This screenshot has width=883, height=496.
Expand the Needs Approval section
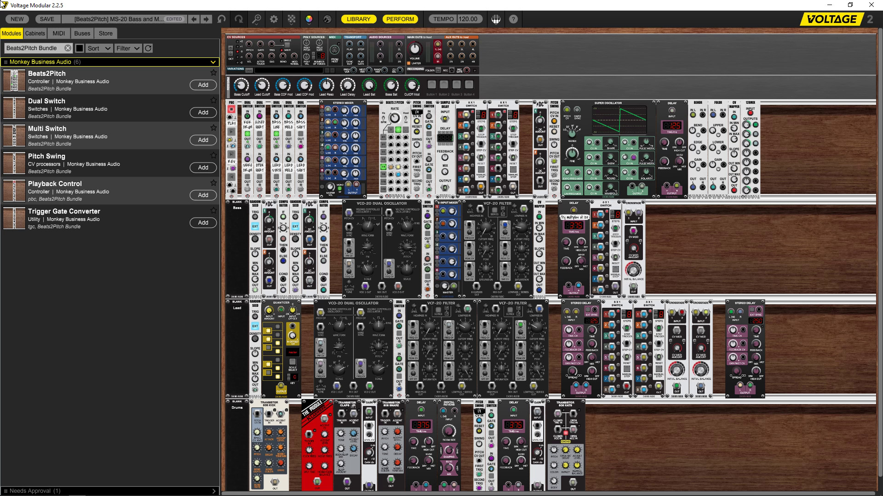(x=213, y=491)
